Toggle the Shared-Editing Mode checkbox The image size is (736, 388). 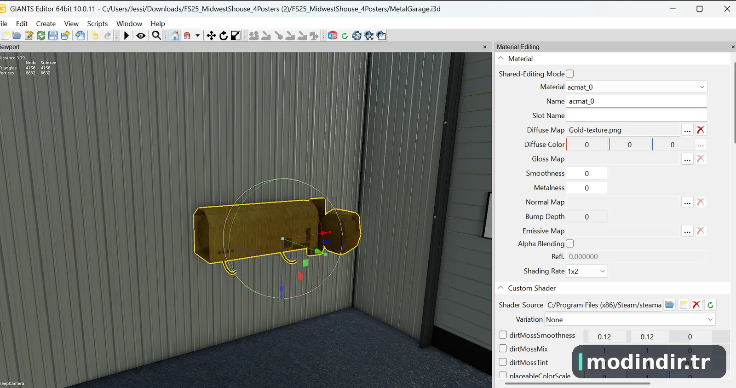click(570, 74)
